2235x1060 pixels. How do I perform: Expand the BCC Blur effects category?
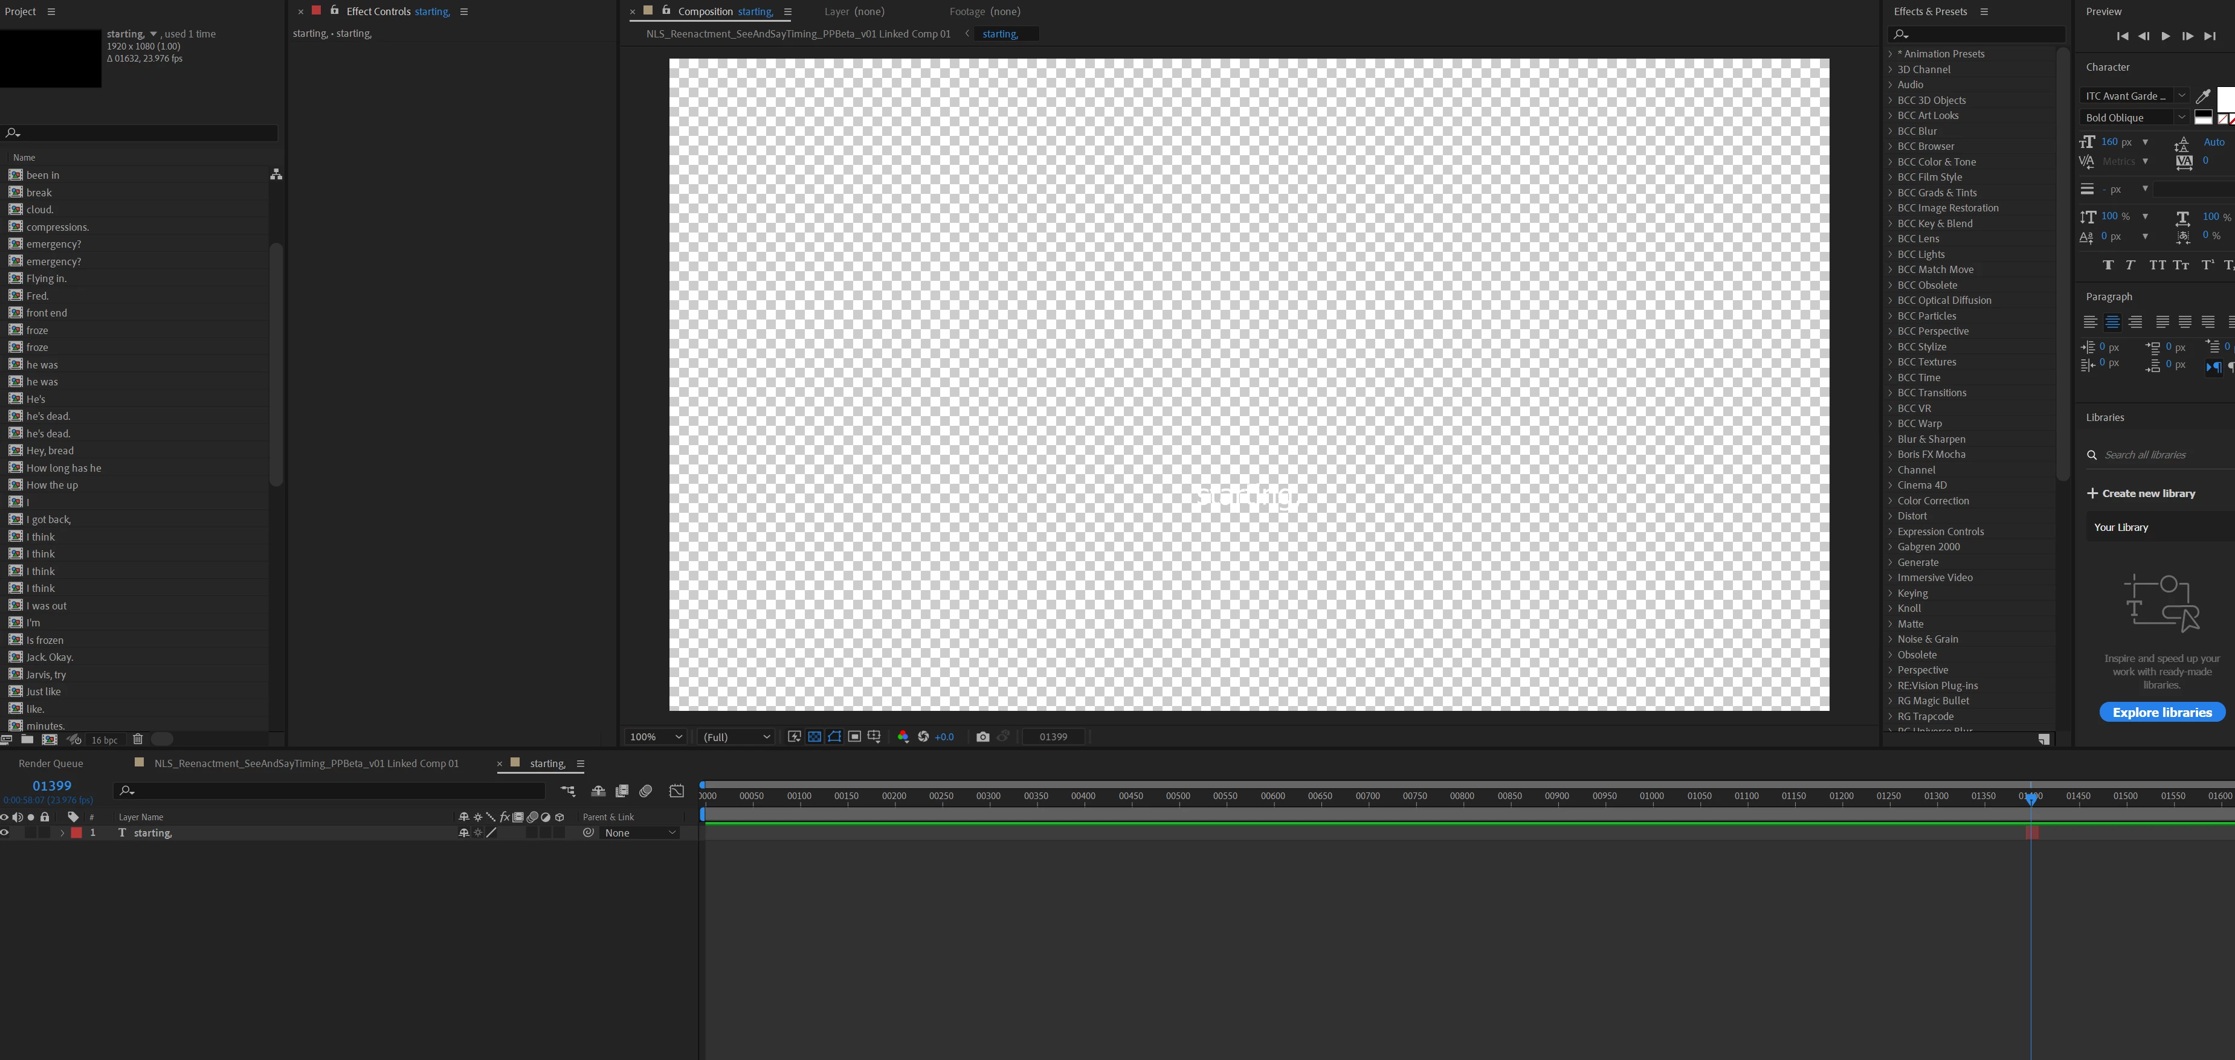point(1891,131)
